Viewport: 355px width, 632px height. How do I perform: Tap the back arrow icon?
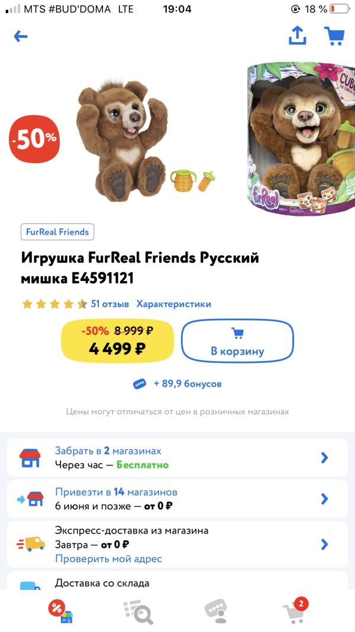[21, 37]
